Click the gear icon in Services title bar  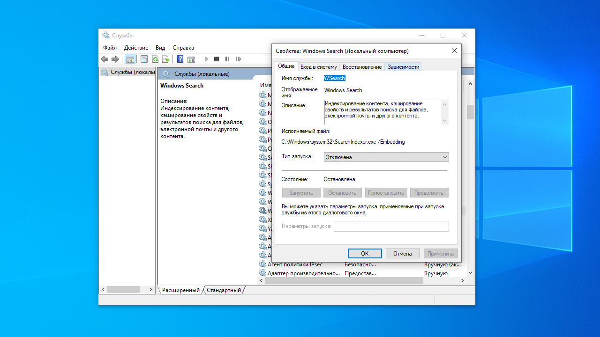(106, 35)
